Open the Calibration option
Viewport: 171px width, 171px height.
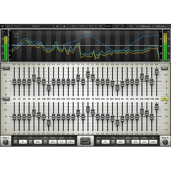(x=160, y=26)
